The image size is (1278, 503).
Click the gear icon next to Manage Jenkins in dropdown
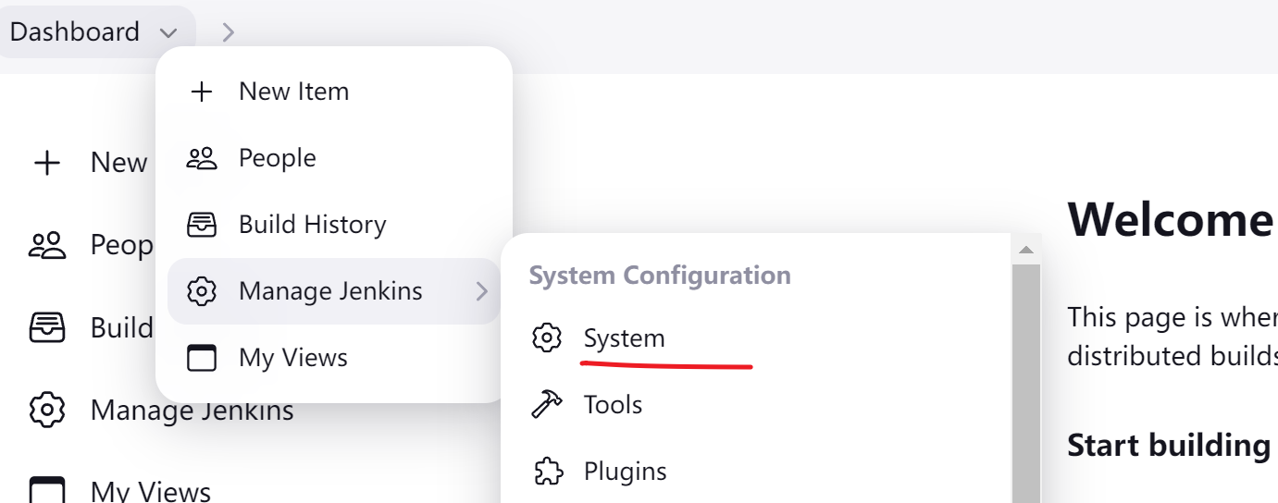pyautogui.click(x=201, y=291)
